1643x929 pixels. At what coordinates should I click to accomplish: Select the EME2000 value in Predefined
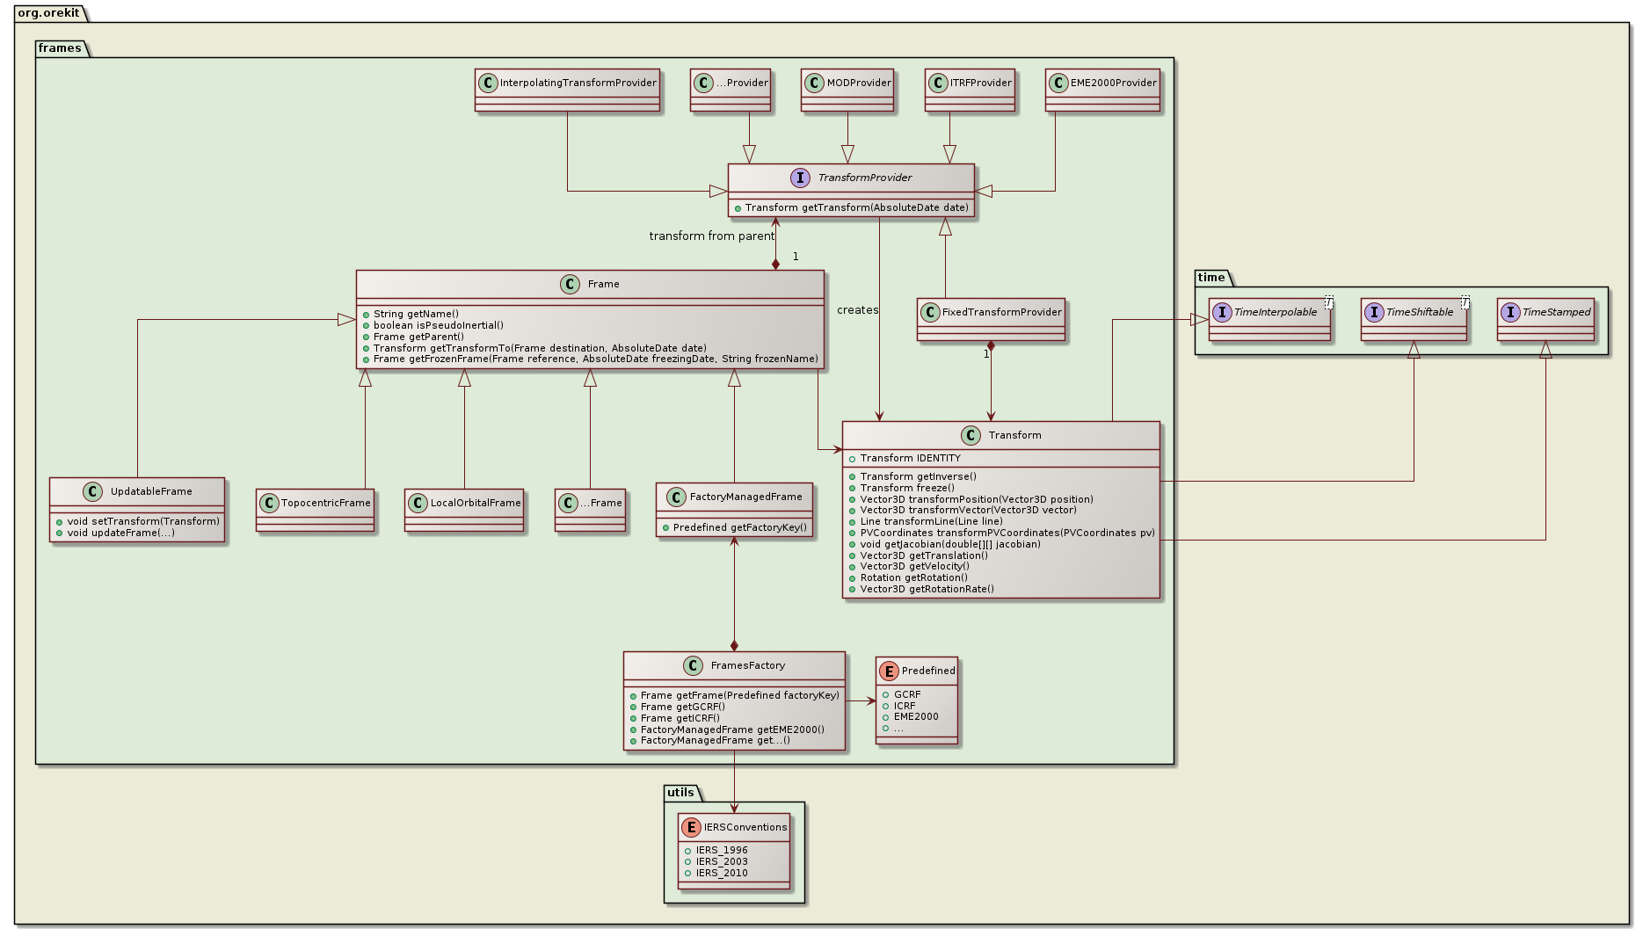click(x=915, y=716)
